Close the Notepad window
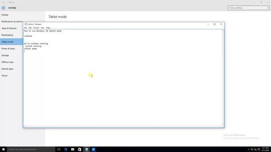This screenshot has width=271, height=152. click(221, 24)
